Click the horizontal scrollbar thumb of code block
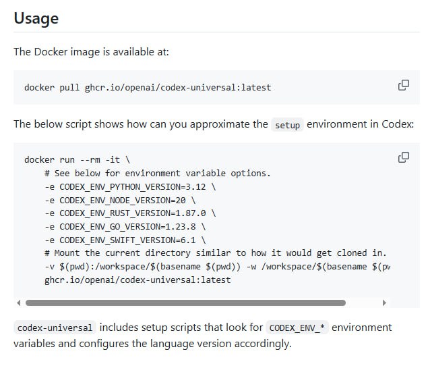430x366 pixels. pyautogui.click(x=185, y=303)
